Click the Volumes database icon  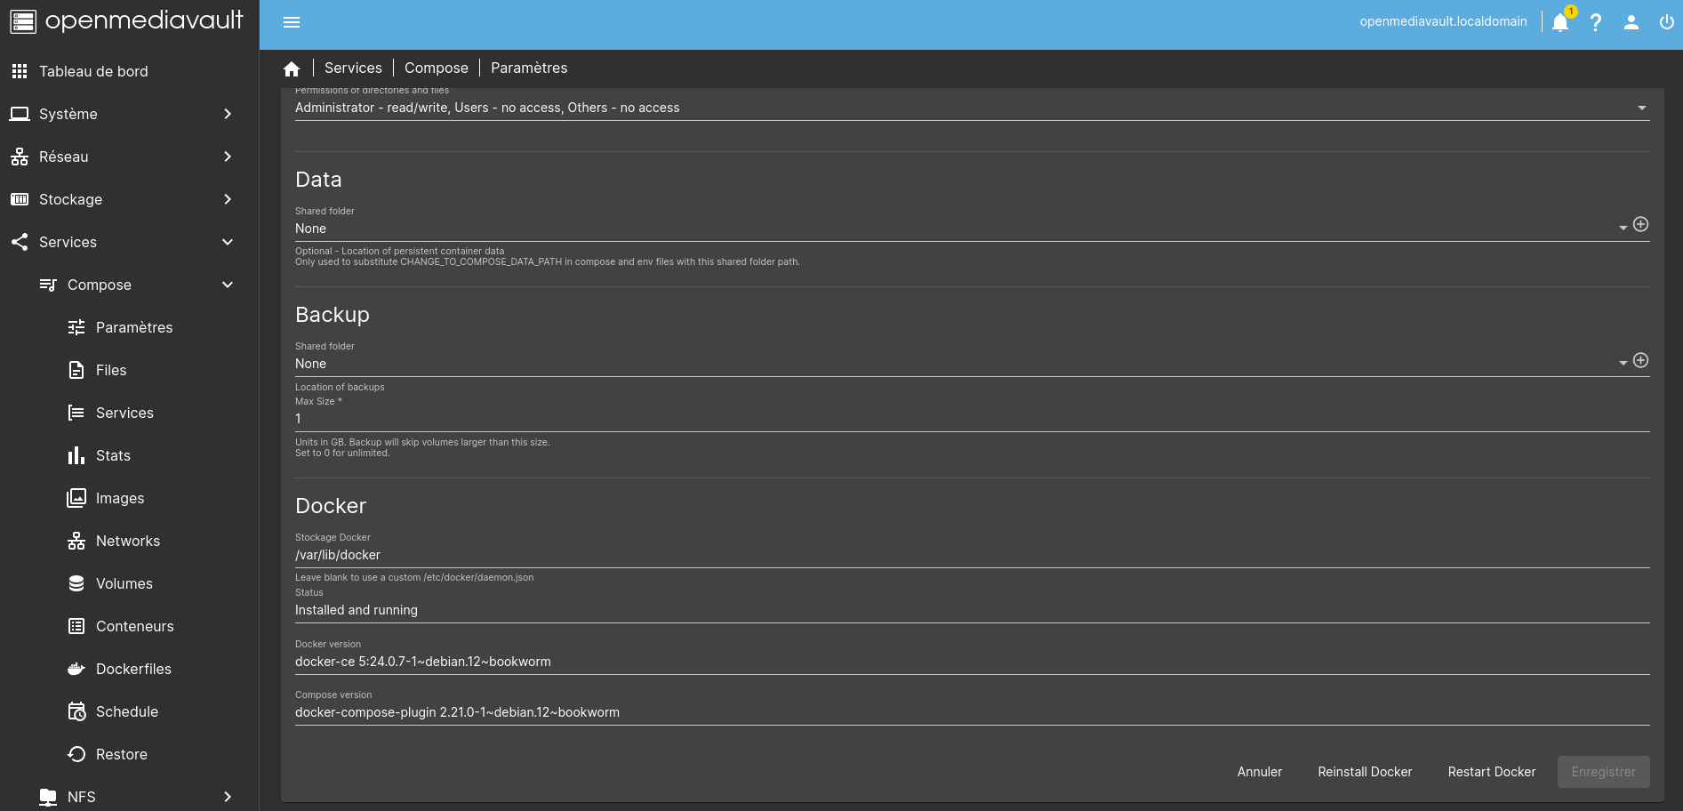coord(76,583)
